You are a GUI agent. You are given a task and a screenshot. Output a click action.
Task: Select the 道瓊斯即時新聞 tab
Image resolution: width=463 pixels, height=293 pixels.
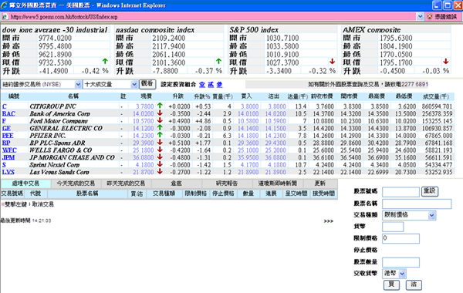click(x=278, y=184)
